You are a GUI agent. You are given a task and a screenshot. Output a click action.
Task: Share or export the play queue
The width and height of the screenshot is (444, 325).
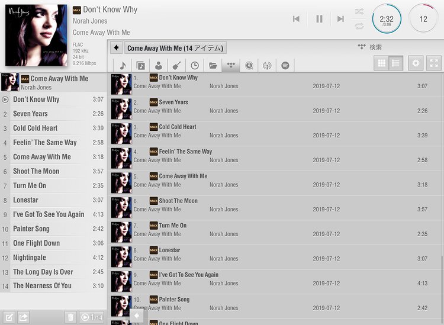pyautogui.click(x=24, y=317)
